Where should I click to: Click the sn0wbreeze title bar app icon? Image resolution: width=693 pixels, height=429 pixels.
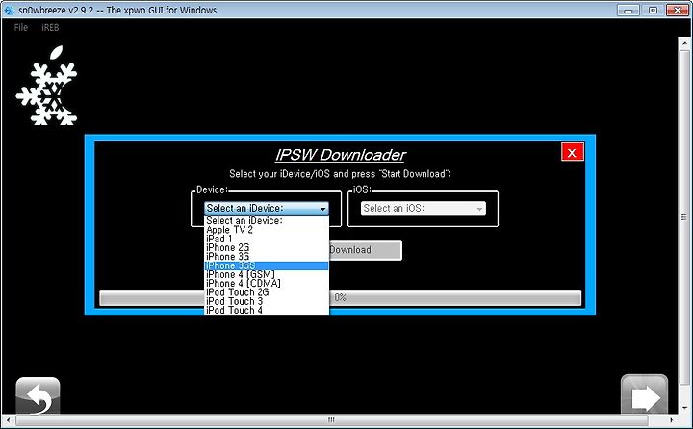pos(9,10)
